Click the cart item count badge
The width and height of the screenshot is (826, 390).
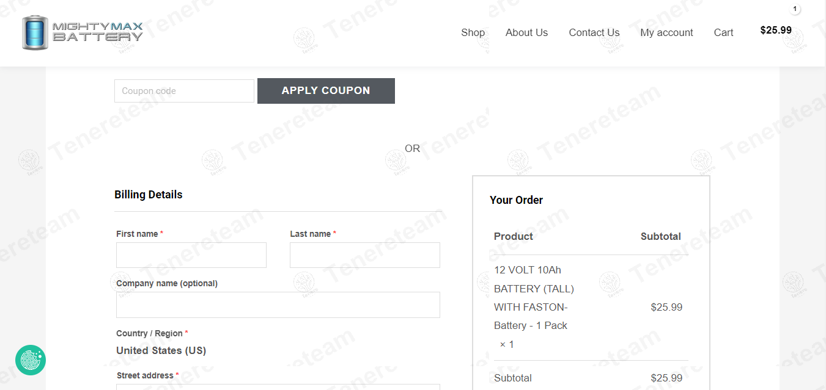(795, 9)
